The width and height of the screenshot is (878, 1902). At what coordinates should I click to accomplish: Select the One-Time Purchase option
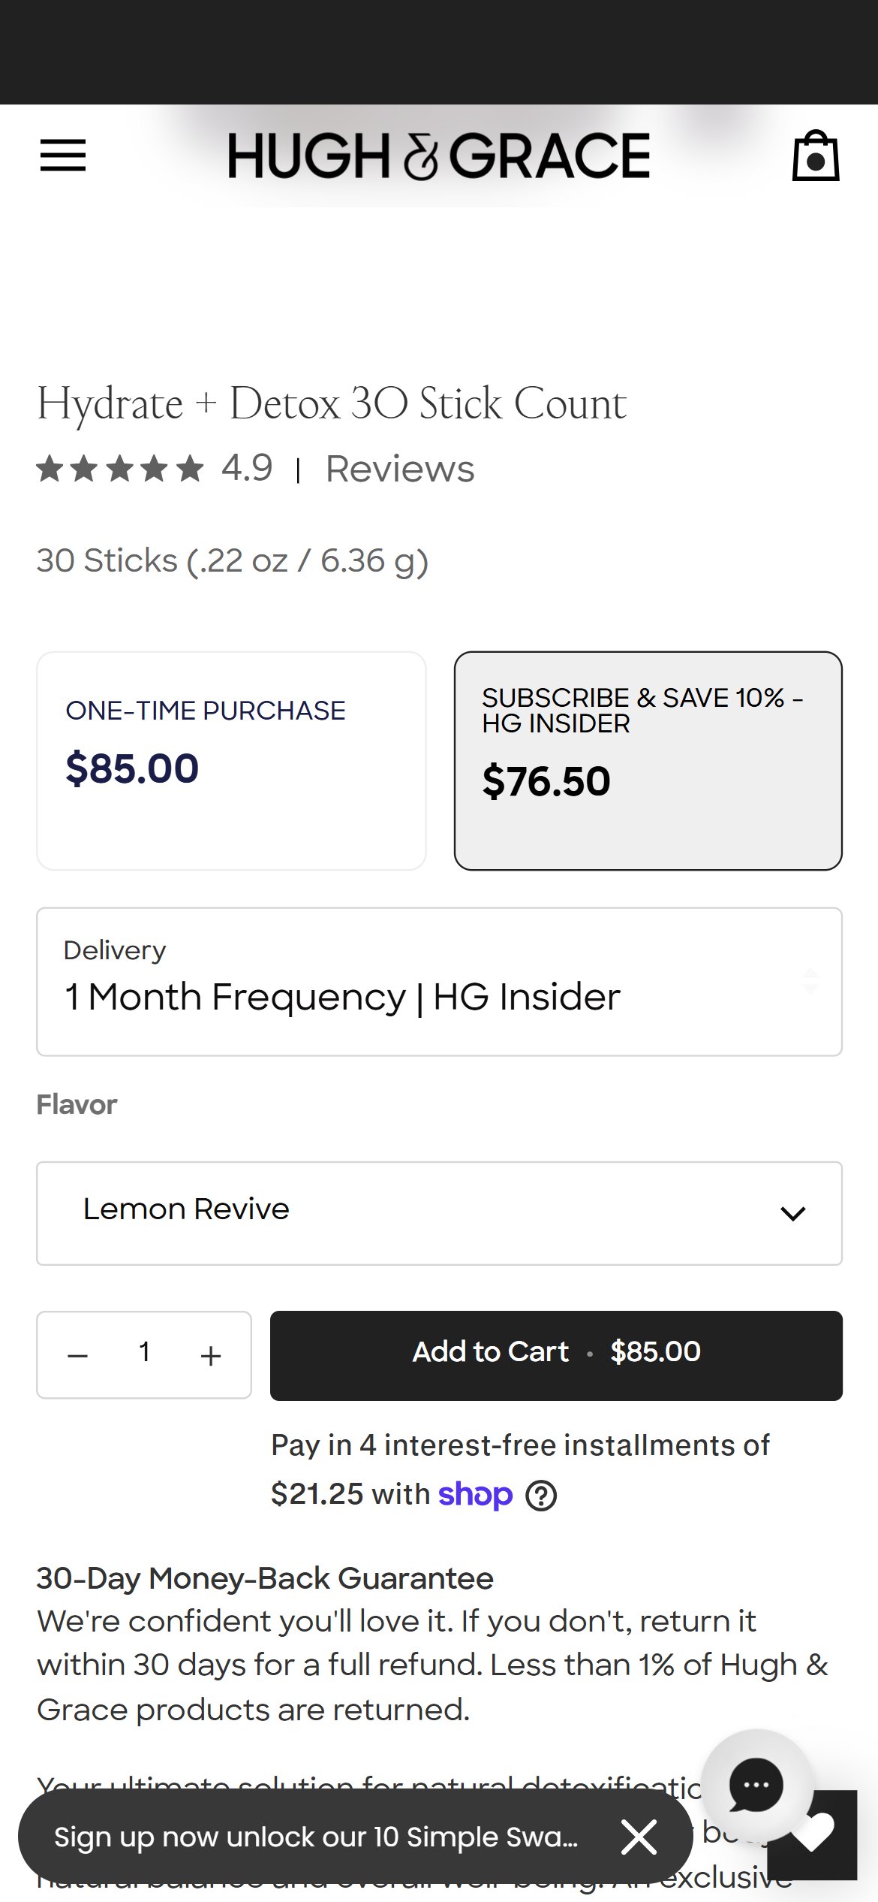point(231,761)
